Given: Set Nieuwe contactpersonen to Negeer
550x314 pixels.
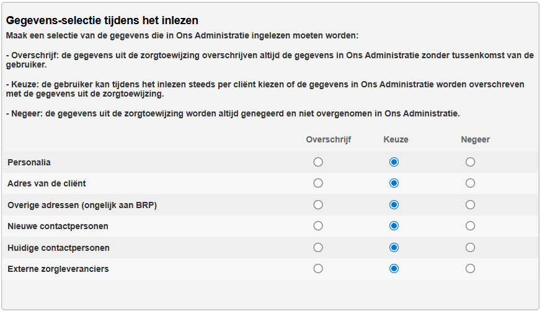Looking at the screenshot, I should pyautogui.click(x=470, y=225).
